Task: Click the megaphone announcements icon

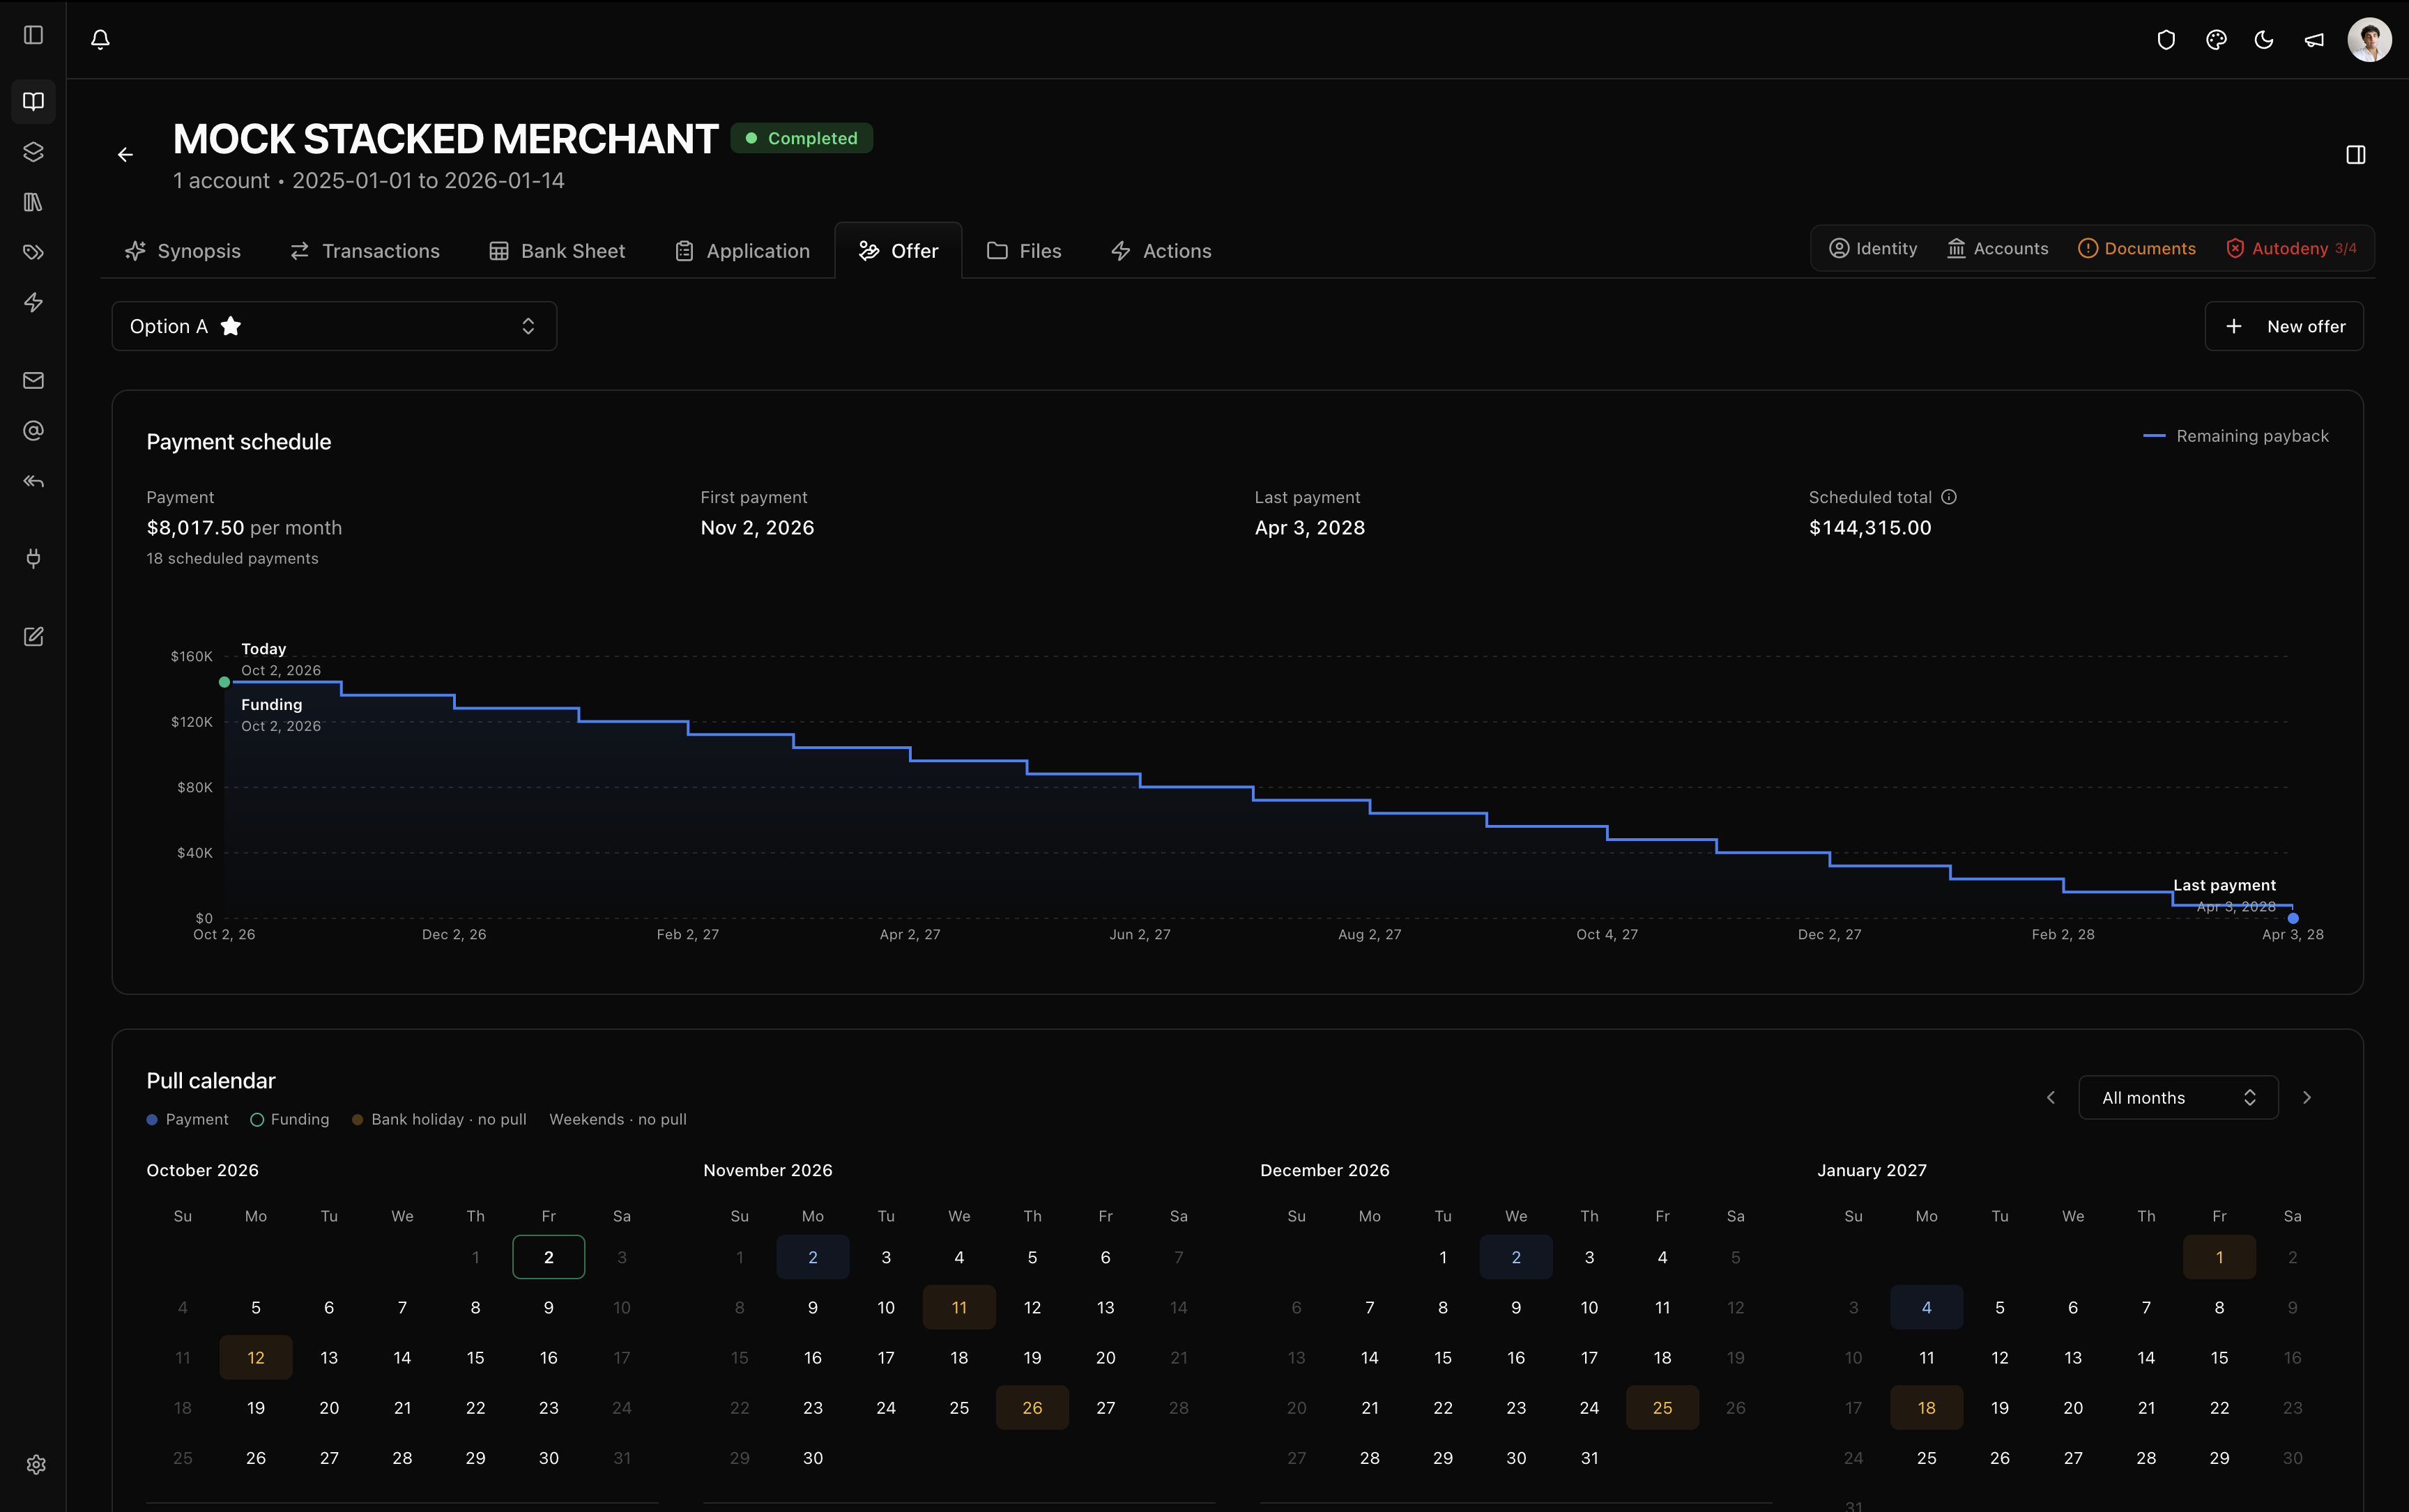Action: tap(2314, 40)
